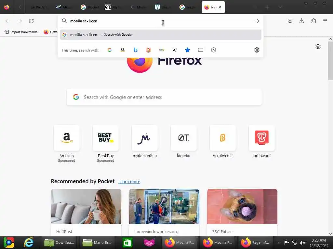The image size is (333, 249).
Task: Show hidden tray icons chevron
Action: pos(279,243)
